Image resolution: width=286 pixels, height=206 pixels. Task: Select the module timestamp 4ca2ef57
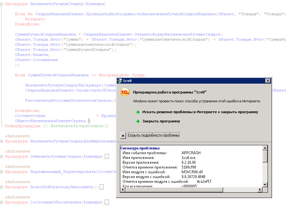(x=204, y=181)
